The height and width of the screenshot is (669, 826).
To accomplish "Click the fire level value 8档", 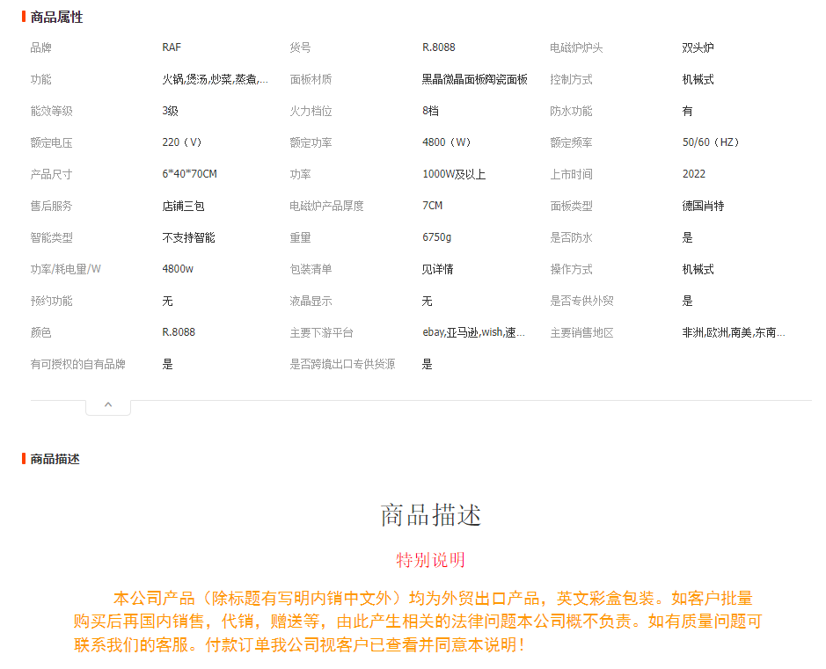I will tap(430, 111).
